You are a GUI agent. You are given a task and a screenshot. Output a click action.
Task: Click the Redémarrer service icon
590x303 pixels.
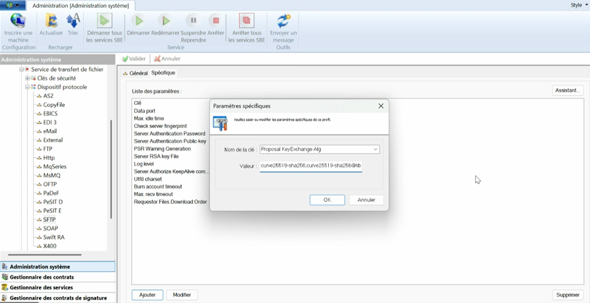[x=165, y=21]
